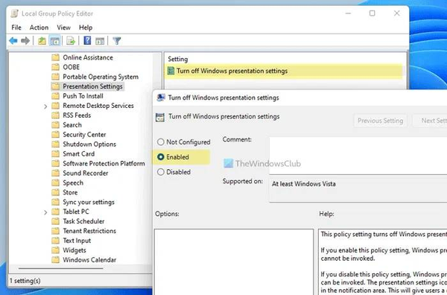The image size is (447, 295).
Task: Click the Widgets folder icon
Action: 56,250
